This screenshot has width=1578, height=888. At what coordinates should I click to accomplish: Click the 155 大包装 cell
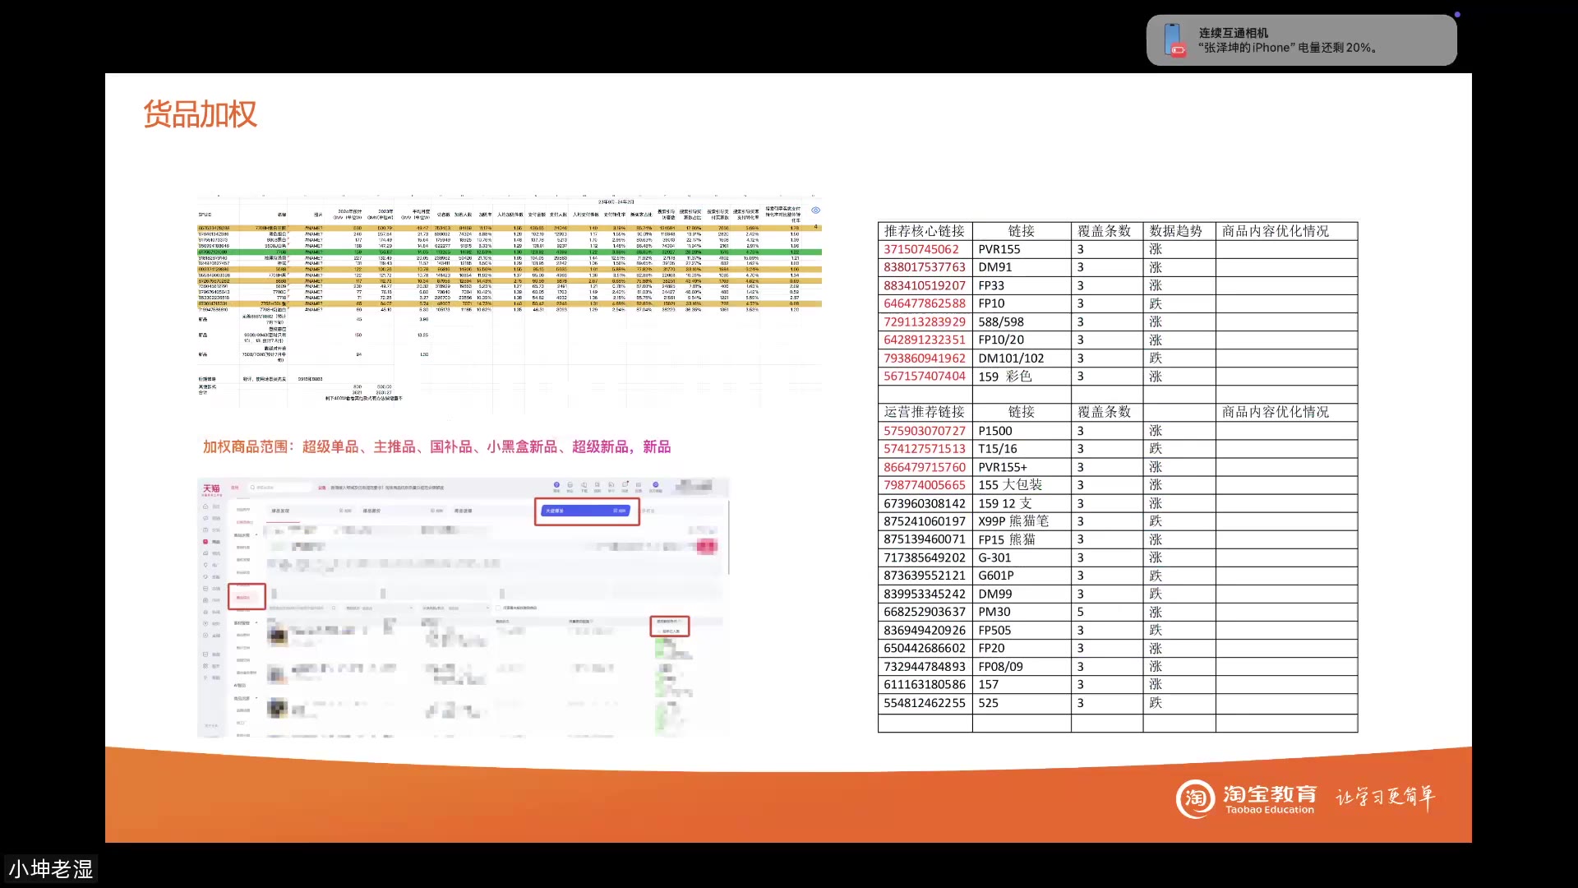pos(1022,485)
